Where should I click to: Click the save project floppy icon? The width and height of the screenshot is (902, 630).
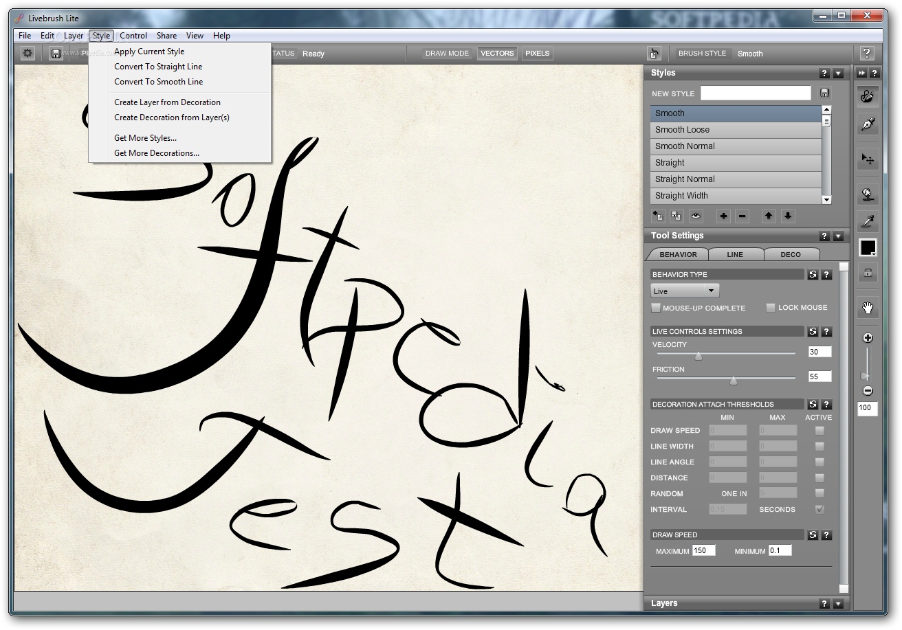tap(56, 53)
